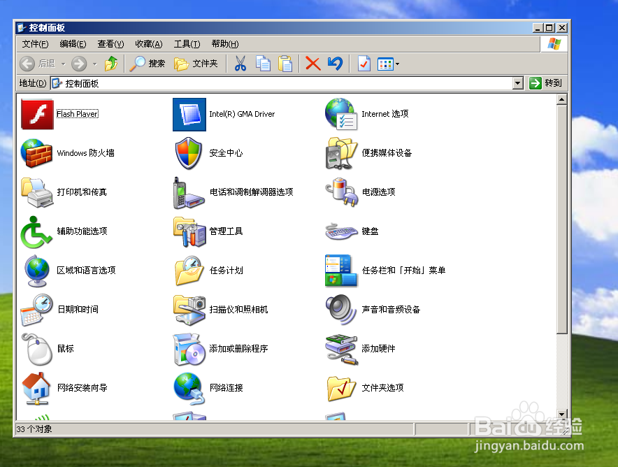Open the Forward history dropdown arrow
This screenshot has width=618, height=467.
[x=94, y=64]
